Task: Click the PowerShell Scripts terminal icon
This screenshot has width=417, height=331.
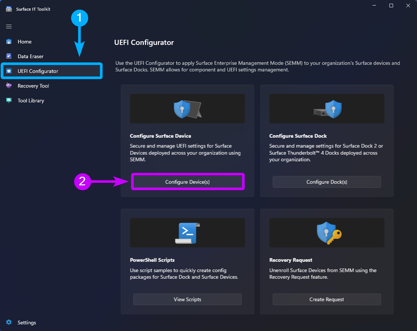Action: [187, 233]
